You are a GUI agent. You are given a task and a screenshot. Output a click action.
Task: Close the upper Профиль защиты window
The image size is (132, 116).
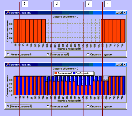(125, 13)
